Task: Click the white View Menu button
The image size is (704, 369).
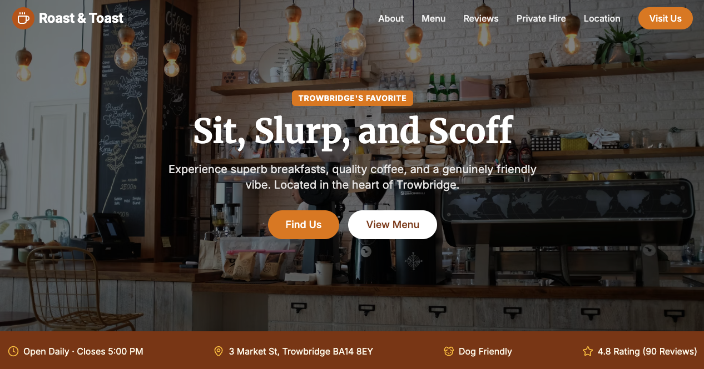Action: (x=393, y=225)
